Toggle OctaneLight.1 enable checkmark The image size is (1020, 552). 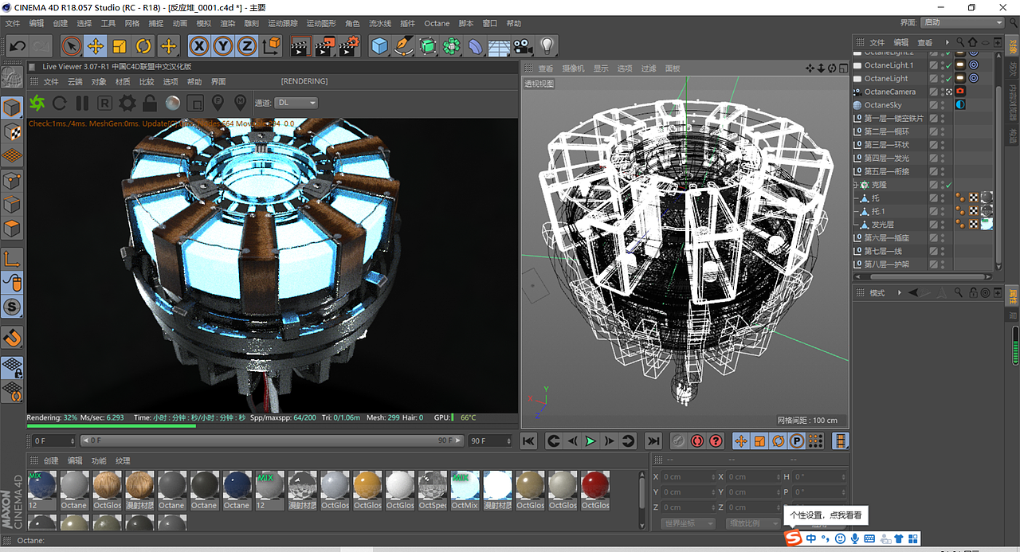(x=948, y=65)
